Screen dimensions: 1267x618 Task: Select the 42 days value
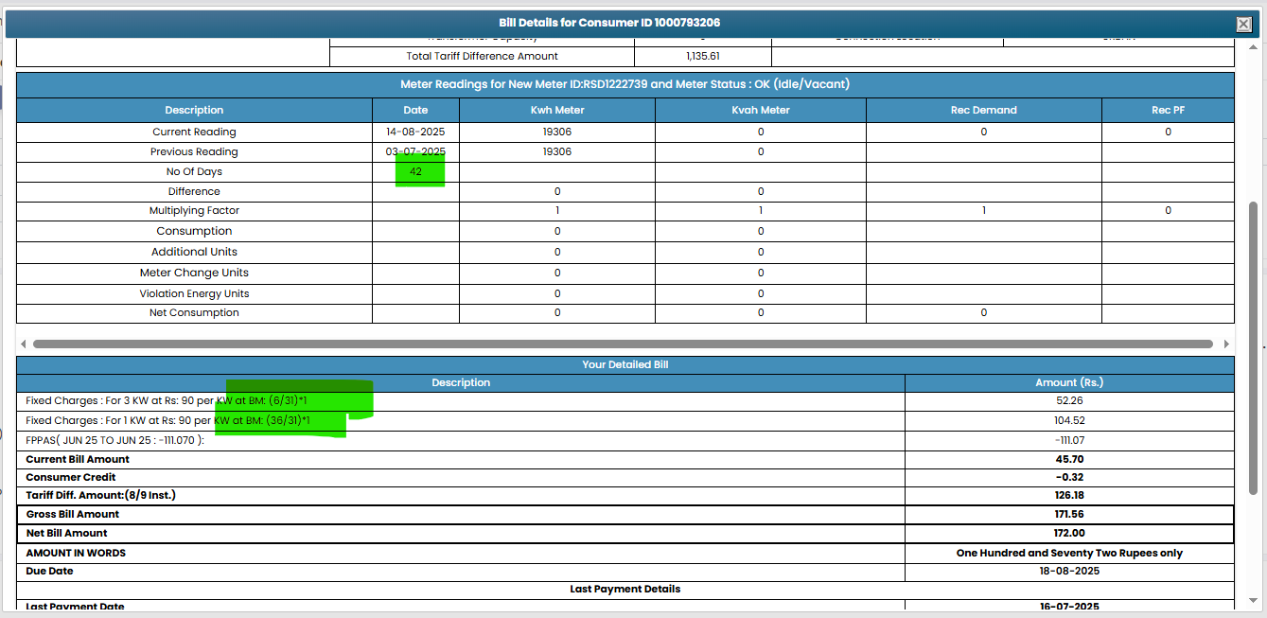click(x=415, y=172)
